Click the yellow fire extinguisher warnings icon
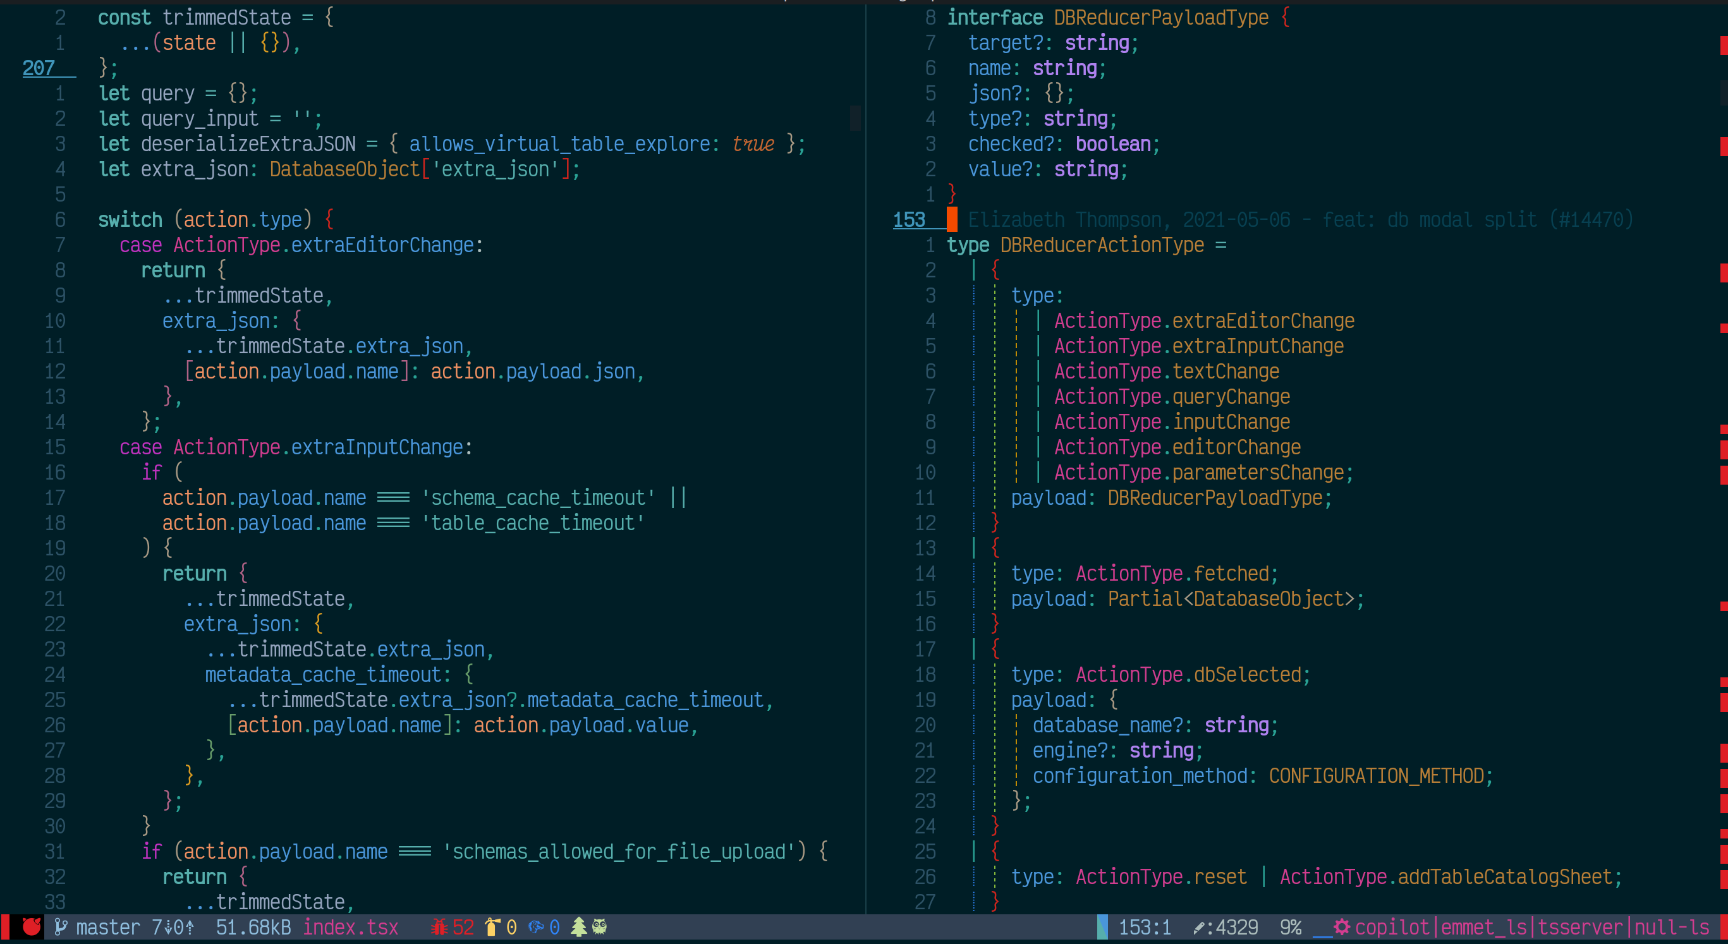 point(492,927)
